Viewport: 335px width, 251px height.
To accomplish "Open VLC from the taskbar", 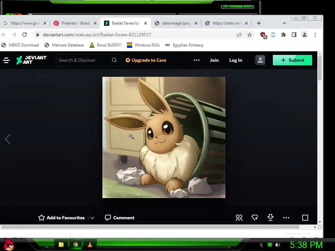I will click(90, 244).
